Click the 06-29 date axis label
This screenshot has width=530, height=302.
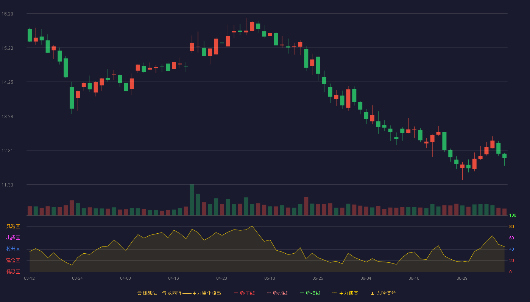tap(462, 278)
